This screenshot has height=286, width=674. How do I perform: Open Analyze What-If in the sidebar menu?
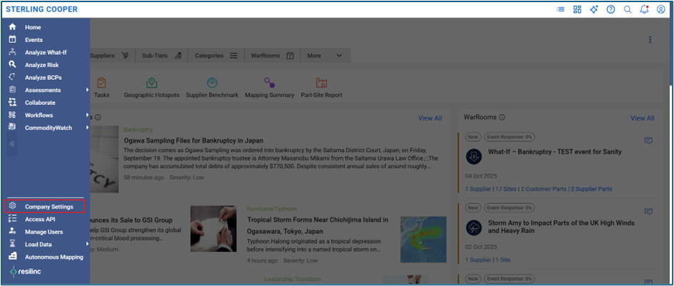(x=46, y=53)
